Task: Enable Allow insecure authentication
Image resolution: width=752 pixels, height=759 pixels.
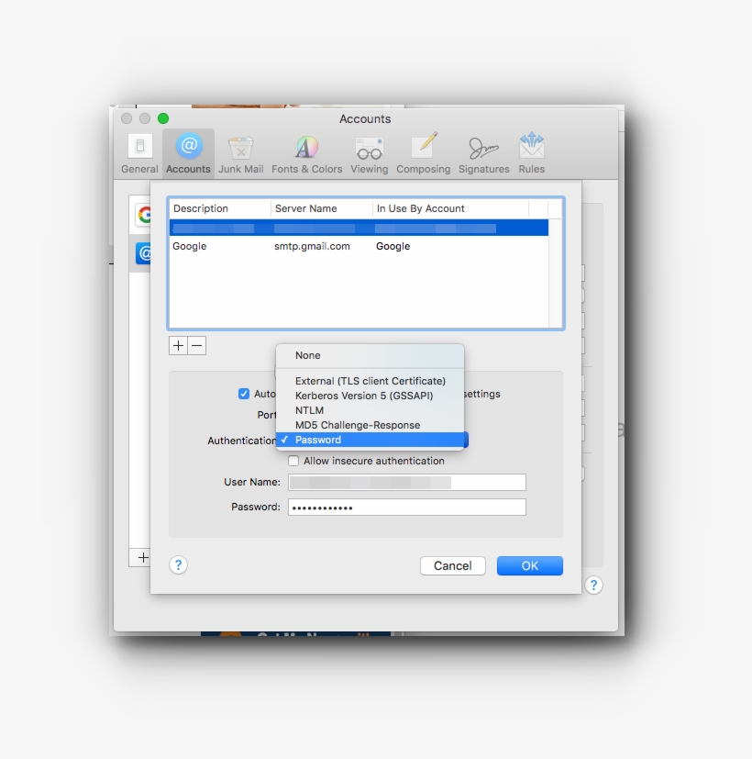Action: click(x=293, y=461)
